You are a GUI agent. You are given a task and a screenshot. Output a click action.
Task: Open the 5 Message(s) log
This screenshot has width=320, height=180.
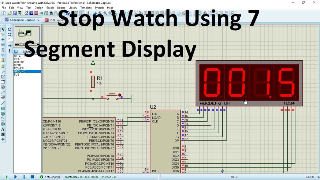point(50,177)
